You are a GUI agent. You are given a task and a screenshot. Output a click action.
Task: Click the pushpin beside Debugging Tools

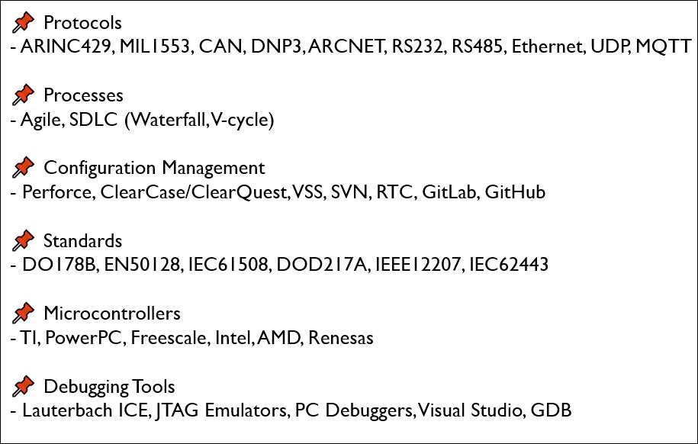24,386
